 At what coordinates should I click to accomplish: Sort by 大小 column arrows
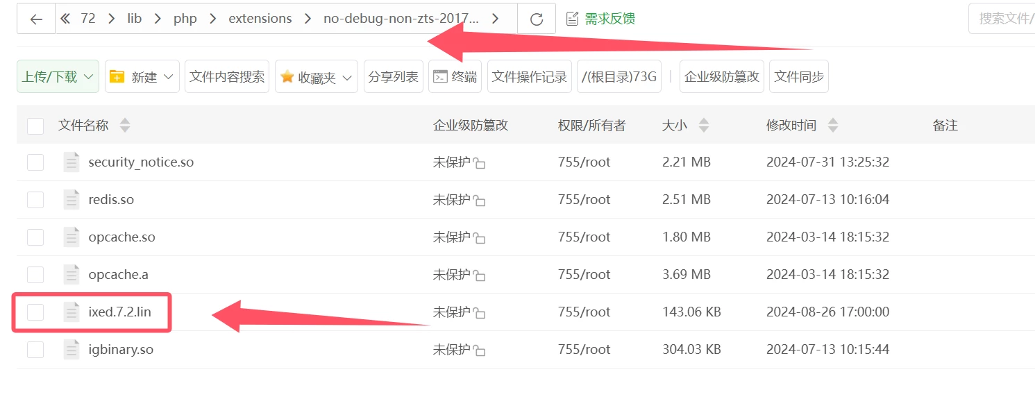pos(704,126)
